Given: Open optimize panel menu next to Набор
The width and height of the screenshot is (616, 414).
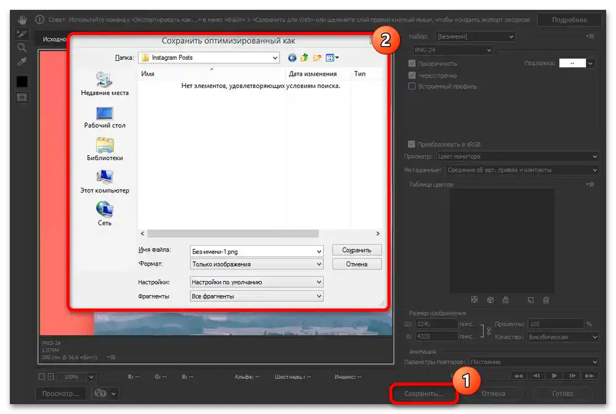Looking at the screenshot, I should coord(590,36).
